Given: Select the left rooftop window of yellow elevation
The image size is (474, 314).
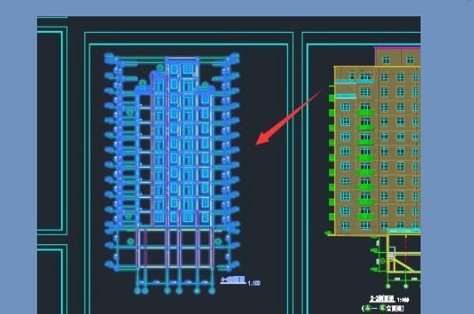Looking at the screenshot, I should coord(386,59).
